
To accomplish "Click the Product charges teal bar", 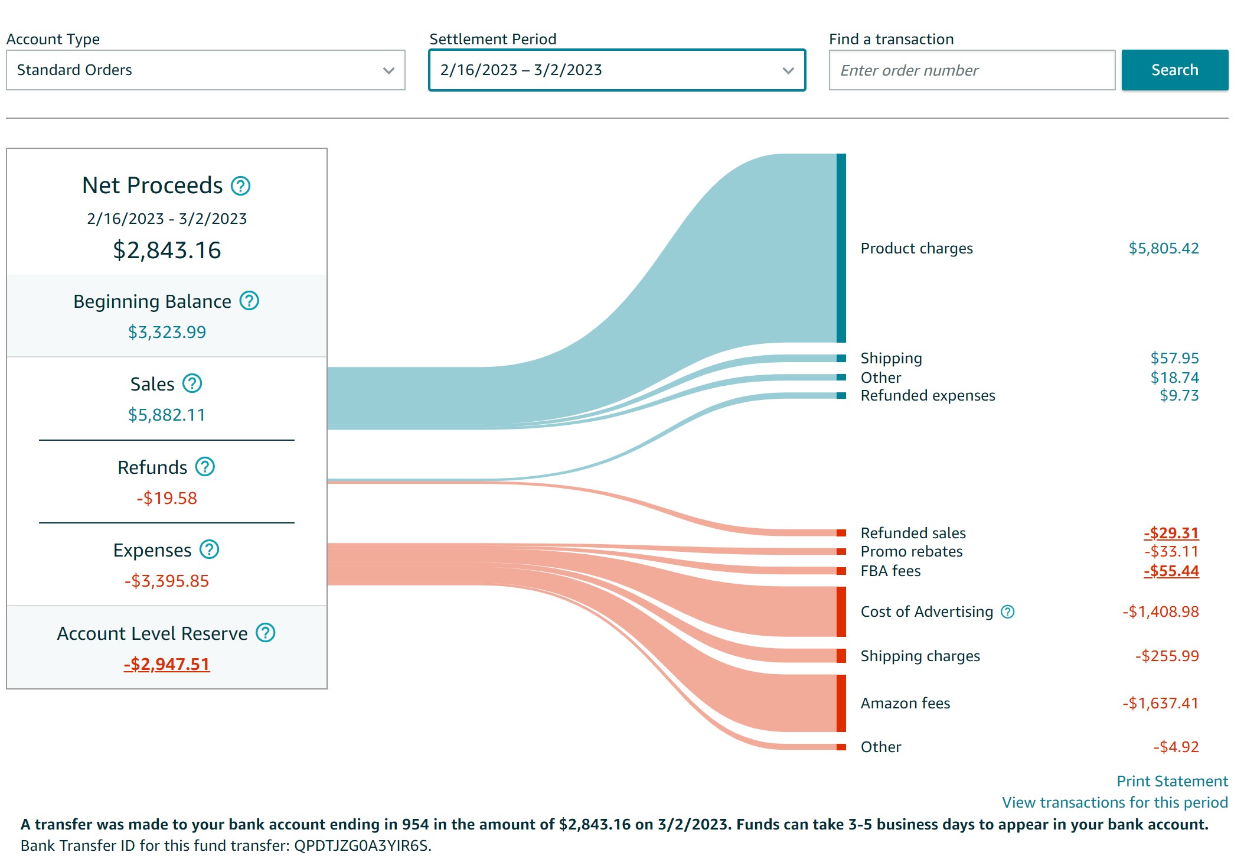I will pyautogui.click(x=841, y=248).
